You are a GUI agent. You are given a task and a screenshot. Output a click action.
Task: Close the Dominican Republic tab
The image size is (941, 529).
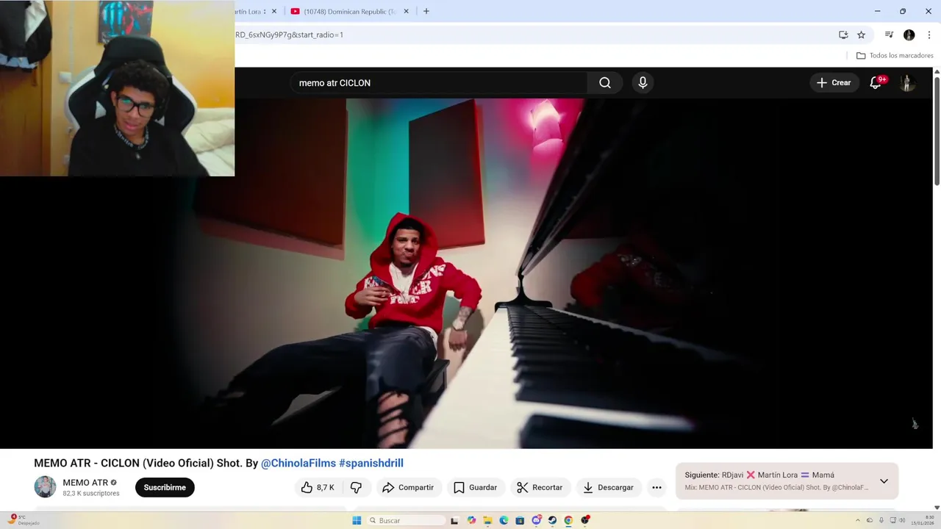407,11
